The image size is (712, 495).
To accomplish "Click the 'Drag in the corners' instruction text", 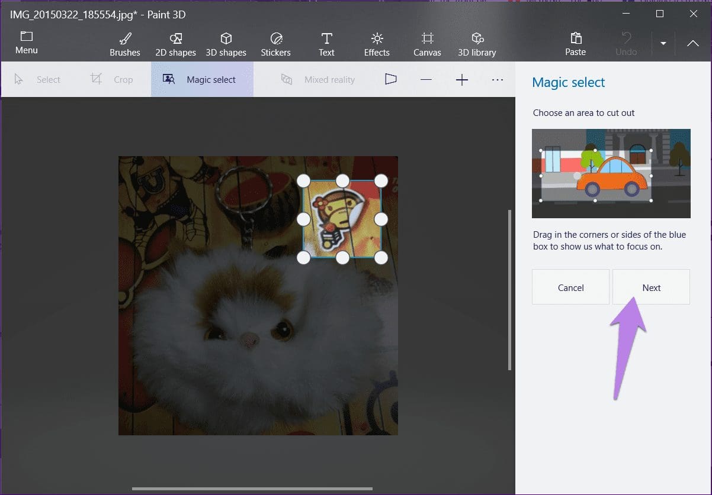I will tap(610, 241).
